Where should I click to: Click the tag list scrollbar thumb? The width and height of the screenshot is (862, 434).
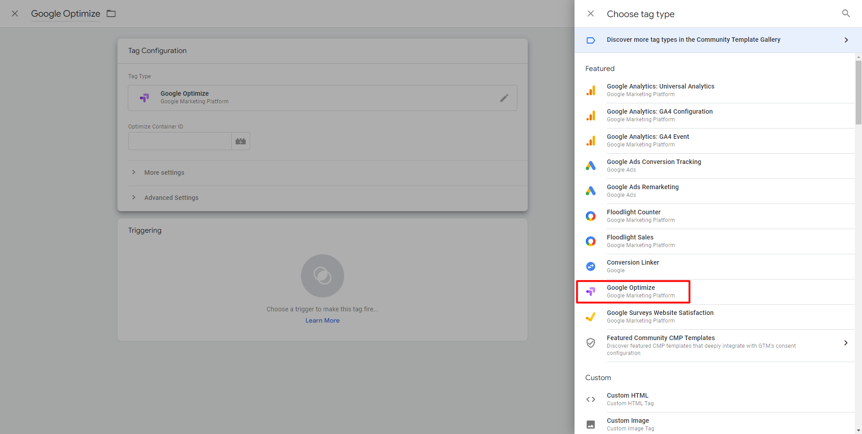coord(858,92)
